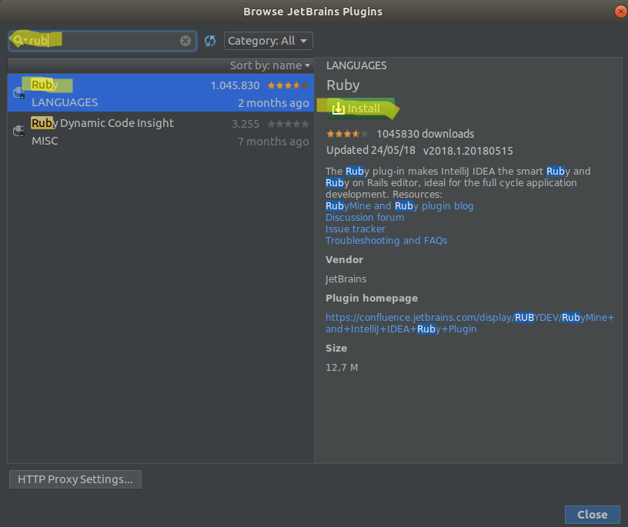Click the MISC category label

[x=45, y=141]
